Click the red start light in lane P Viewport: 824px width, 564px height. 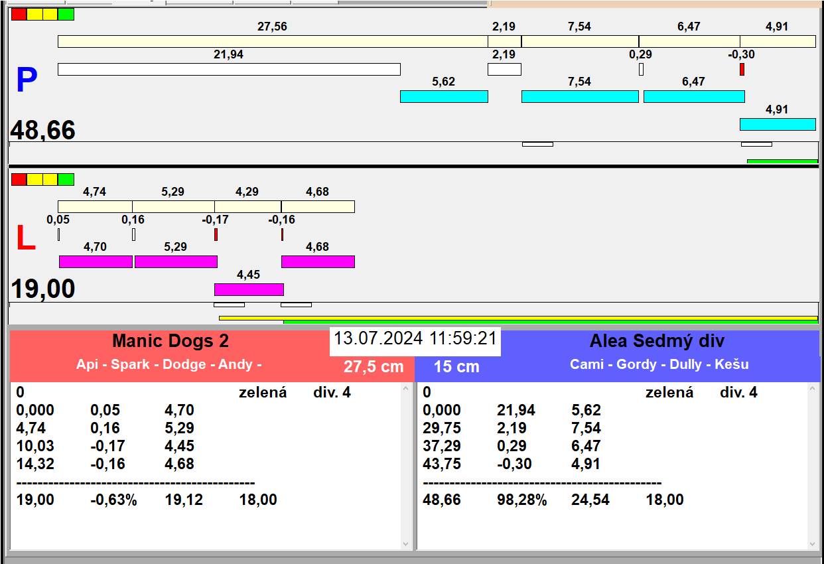click(x=19, y=15)
